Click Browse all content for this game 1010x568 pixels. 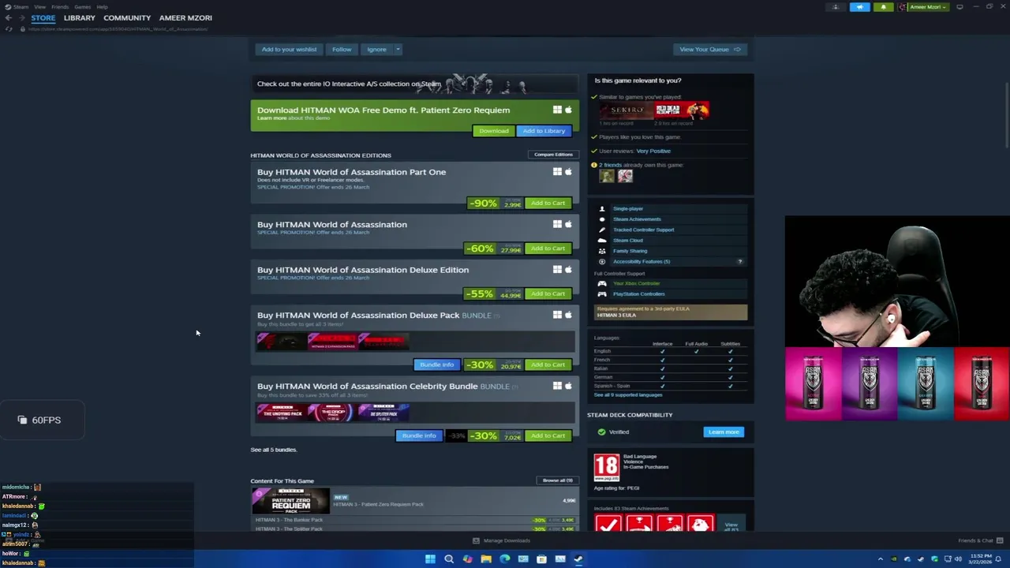558,480
